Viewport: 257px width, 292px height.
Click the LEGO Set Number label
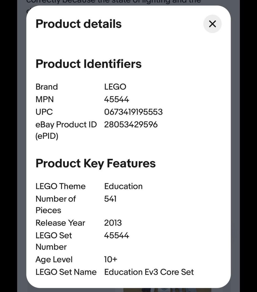pos(54,241)
